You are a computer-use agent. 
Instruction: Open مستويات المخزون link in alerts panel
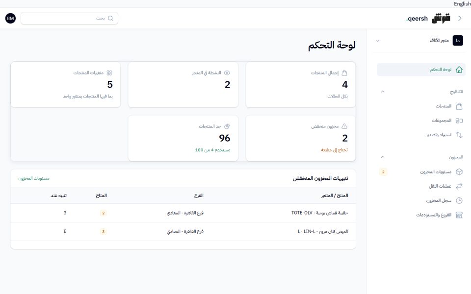click(34, 178)
